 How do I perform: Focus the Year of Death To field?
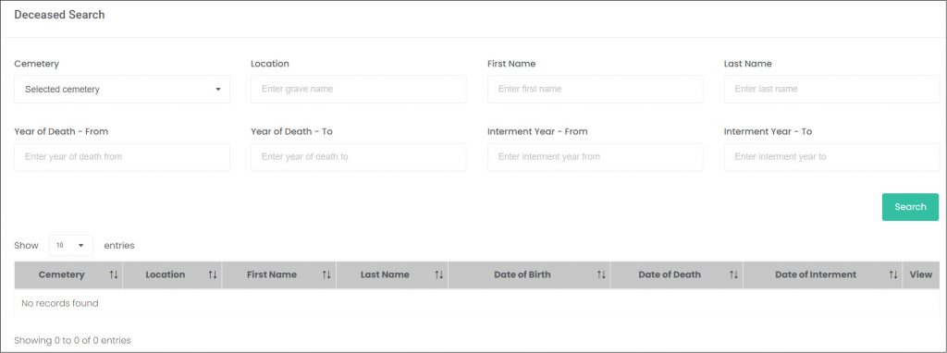coord(359,157)
